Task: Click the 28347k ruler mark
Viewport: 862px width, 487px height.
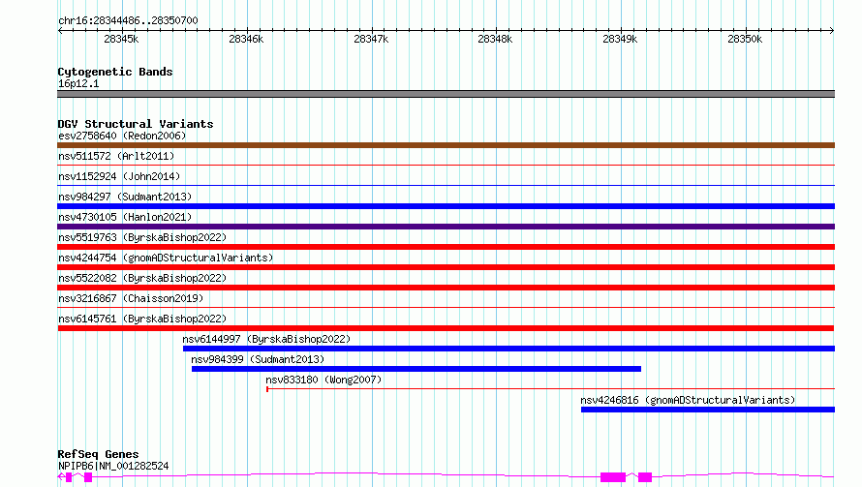Action: (x=371, y=39)
